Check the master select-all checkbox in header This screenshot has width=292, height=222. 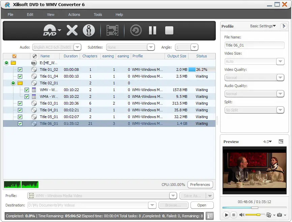point(14,56)
